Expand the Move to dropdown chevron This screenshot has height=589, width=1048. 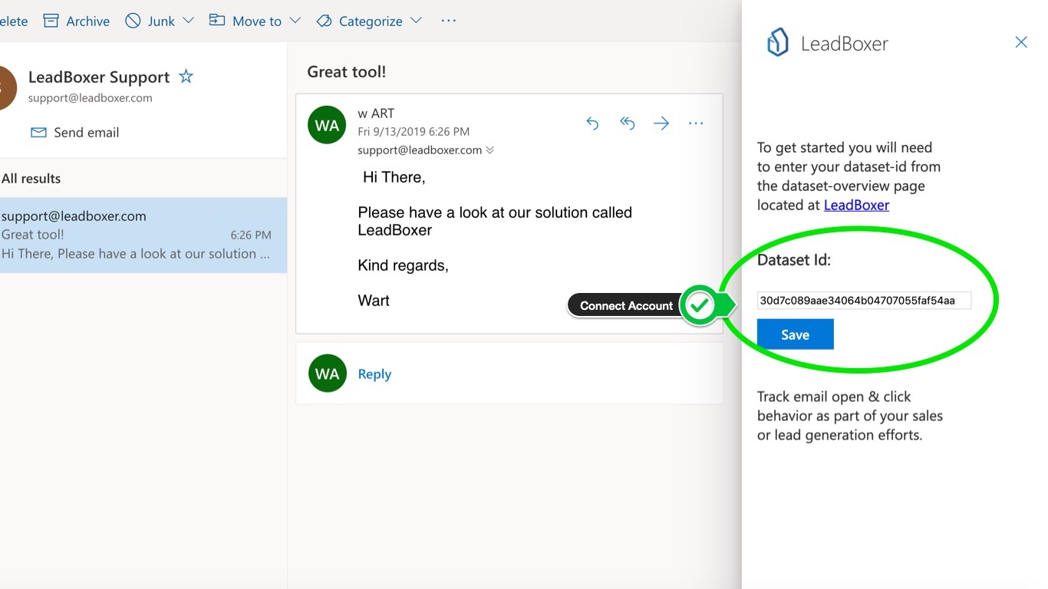point(295,21)
